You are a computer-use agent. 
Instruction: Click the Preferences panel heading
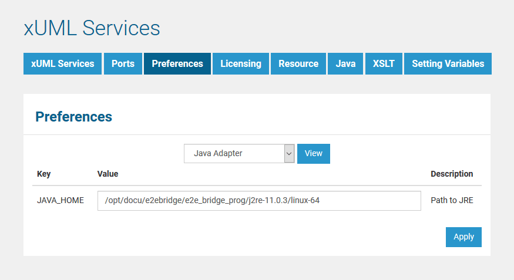[x=73, y=117]
